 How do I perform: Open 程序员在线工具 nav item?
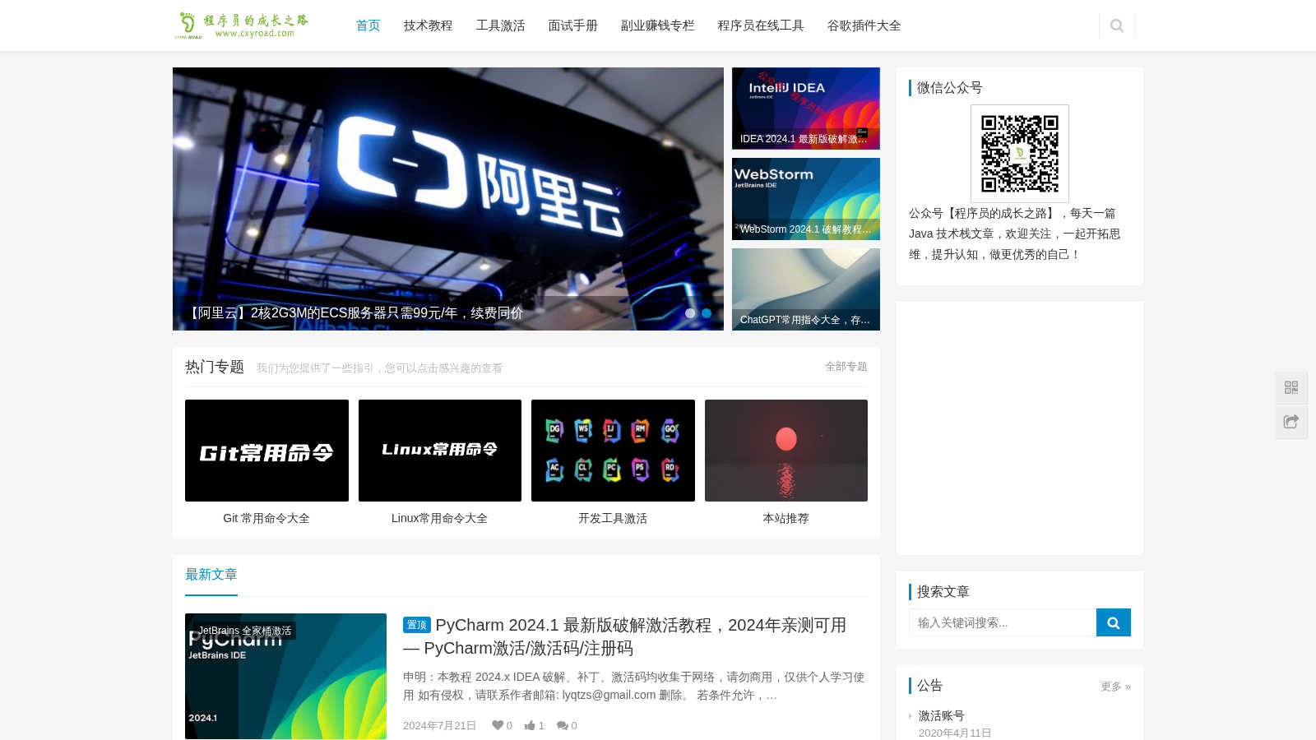coord(761,25)
